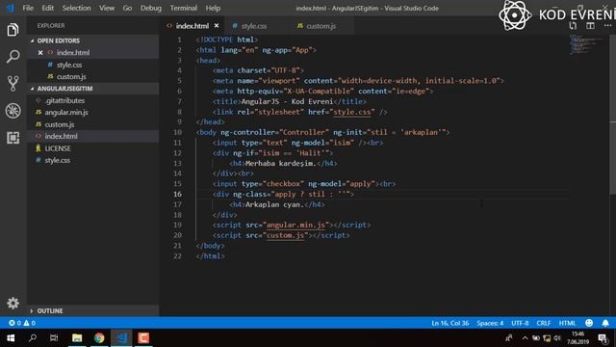Follow the style.css href link in code
This screenshot has width=616, height=347.
coord(352,112)
